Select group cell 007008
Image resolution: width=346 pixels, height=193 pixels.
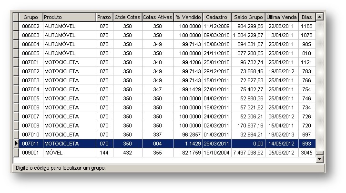click(x=31, y=125)
